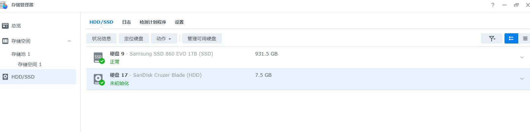The height and width of the screenshot is (132, 530).
Task: Click the SSD icon for 硬盘 9
Action: tap(99, 58)
